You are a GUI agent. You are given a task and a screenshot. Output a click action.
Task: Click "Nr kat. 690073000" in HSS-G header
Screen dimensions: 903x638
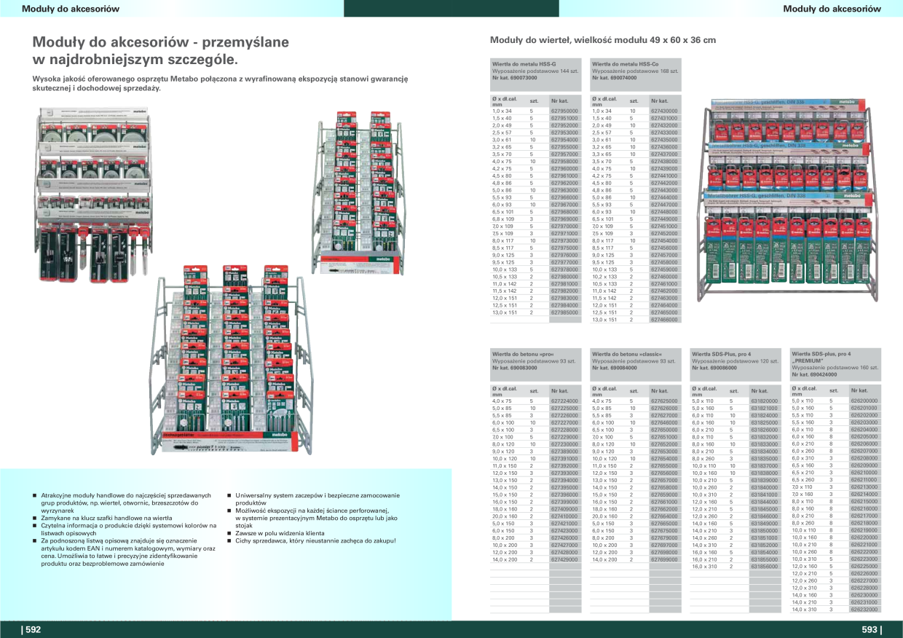515,77
